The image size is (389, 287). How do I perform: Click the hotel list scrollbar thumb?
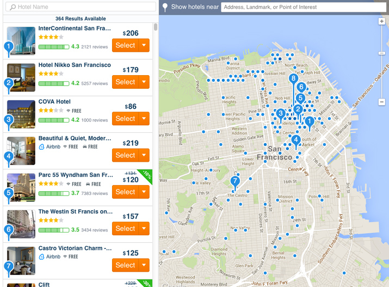pos(156,27)
